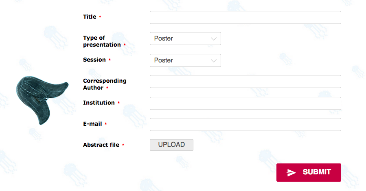Click the paper plane icon on Submit

[291, 173]
